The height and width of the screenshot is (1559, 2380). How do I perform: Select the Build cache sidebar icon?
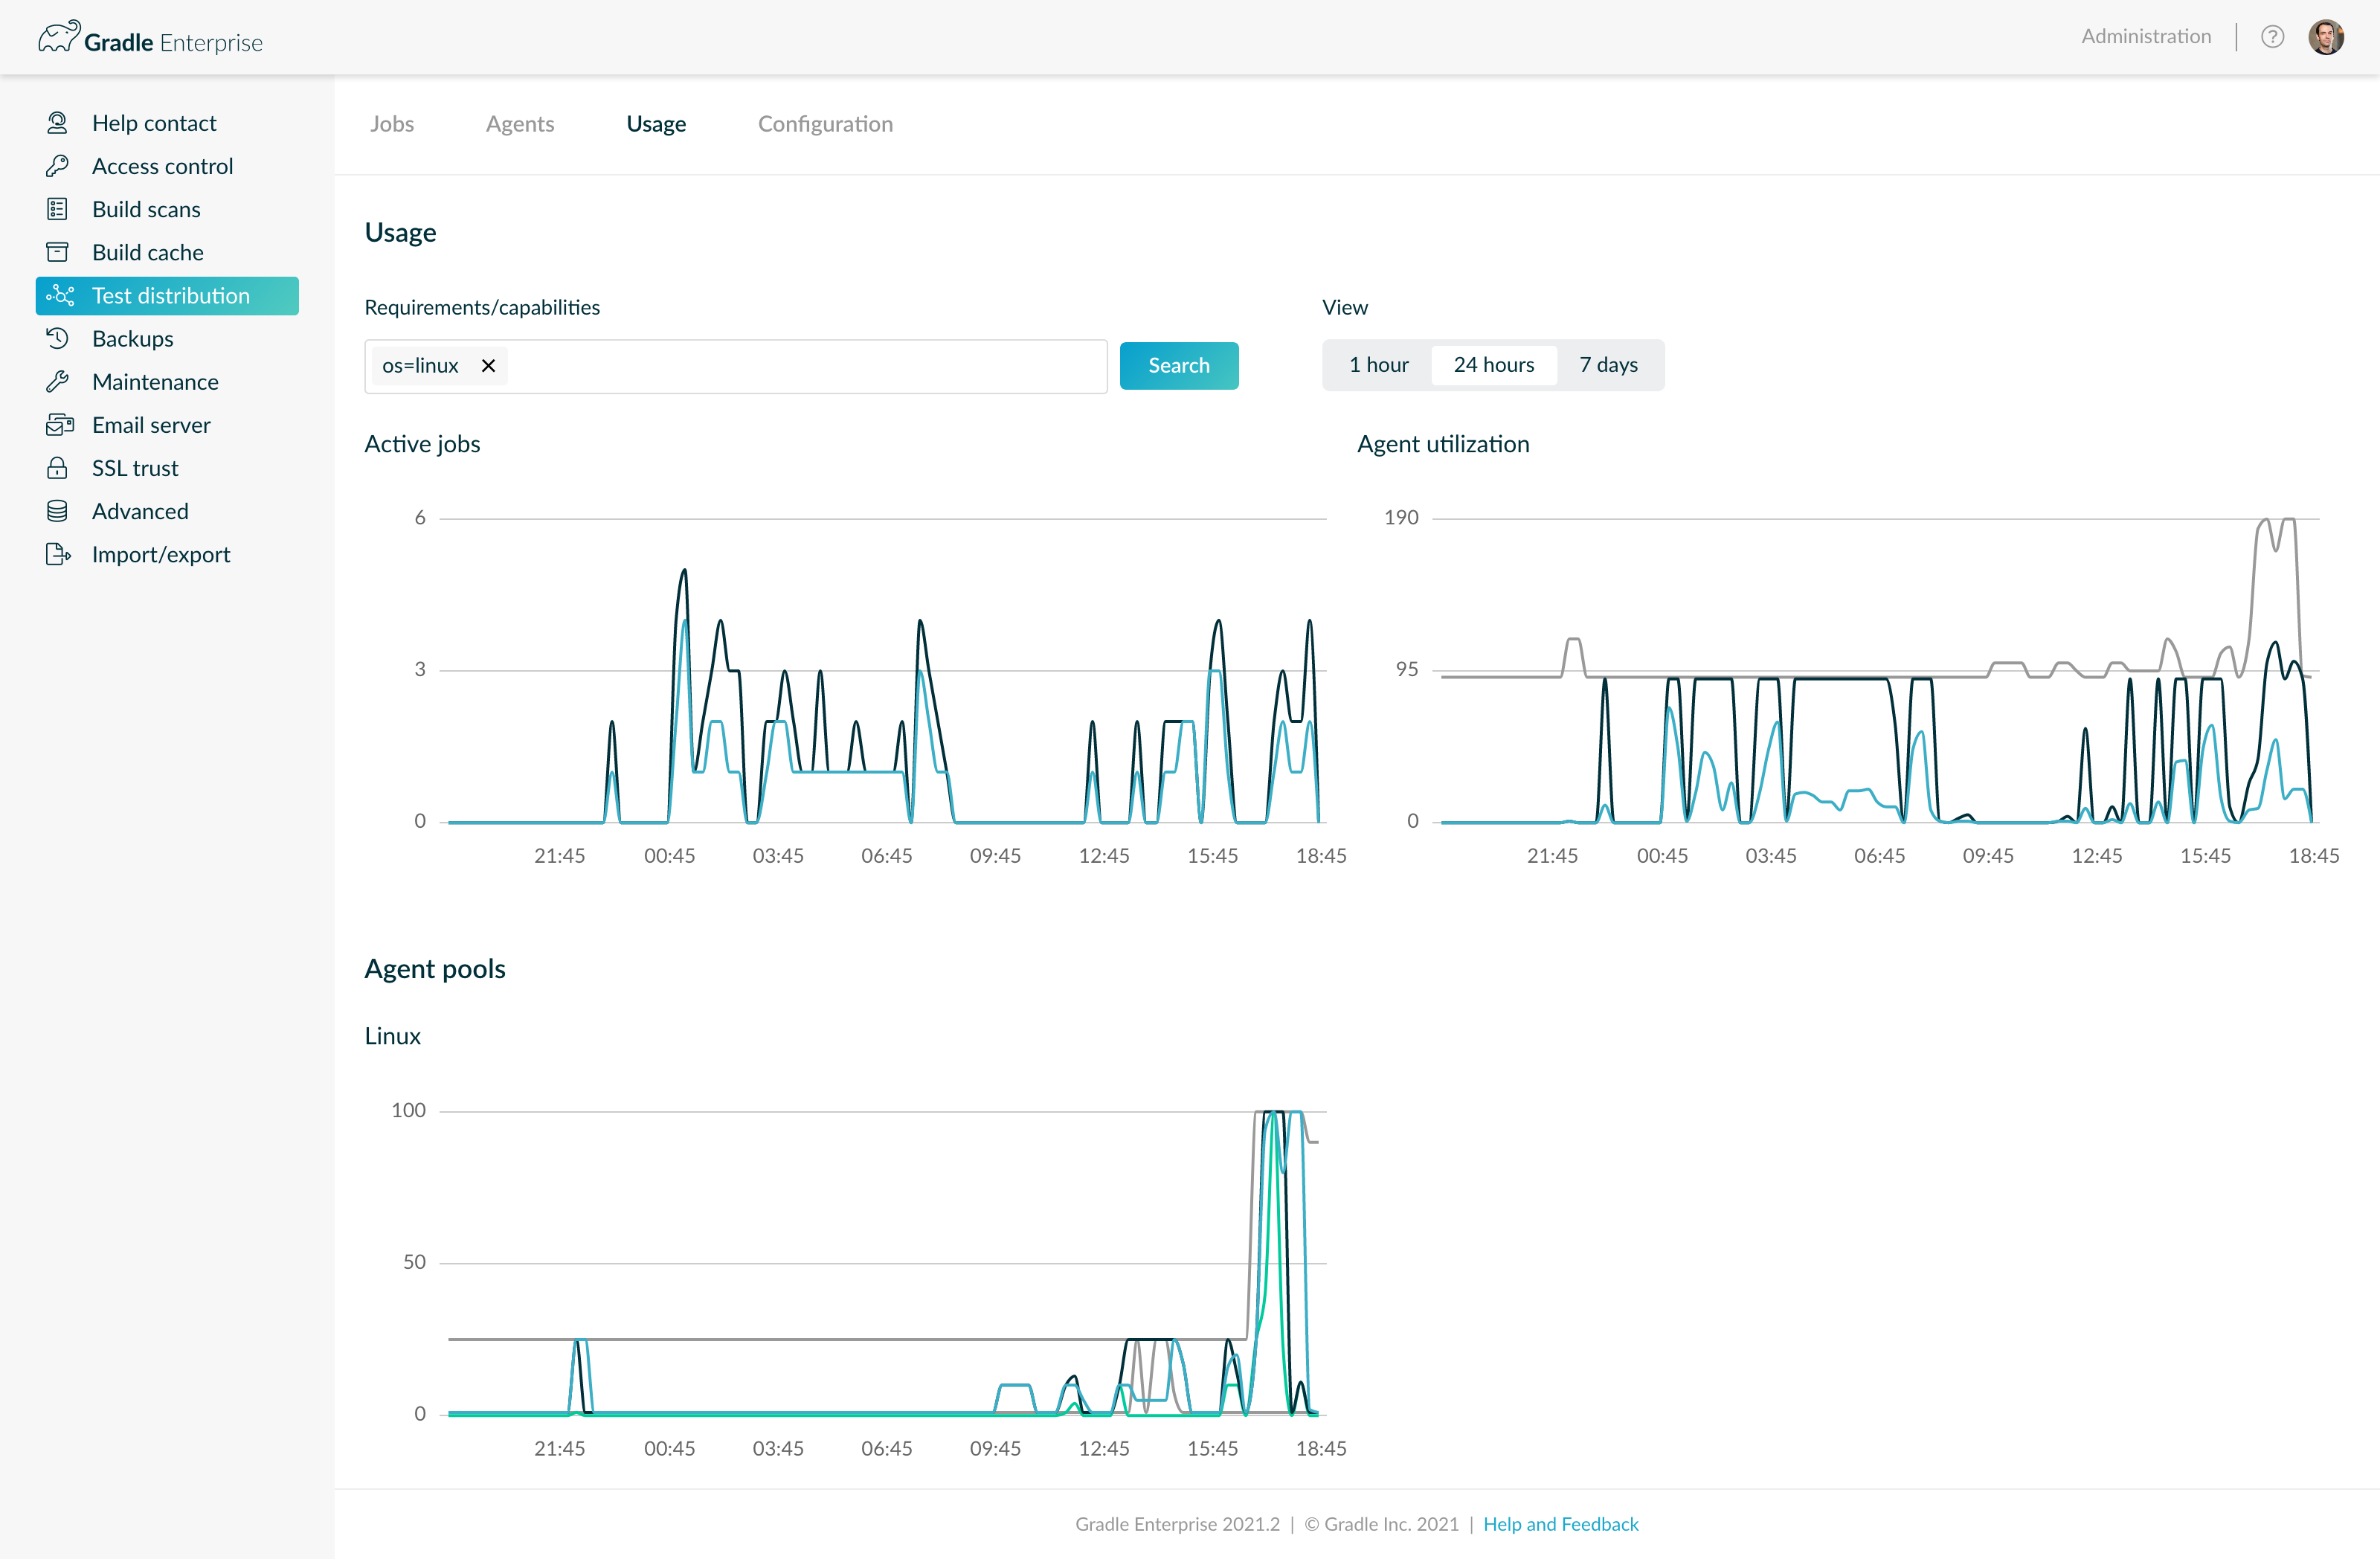click(58, 252)
